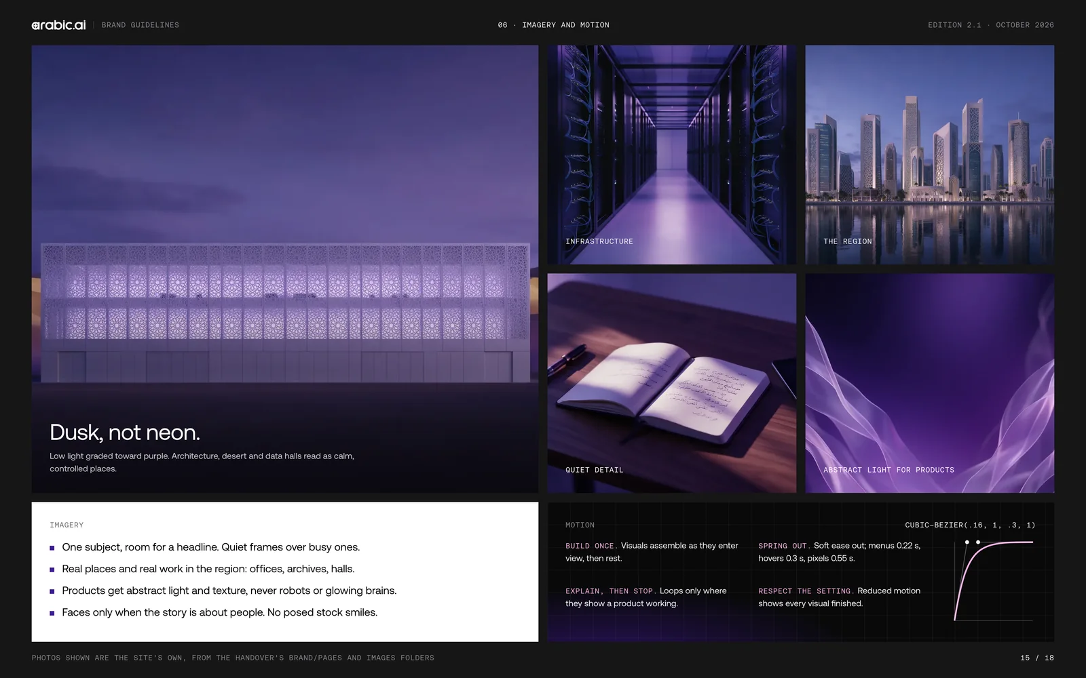Click the bullet next to Products get abstract light
The height and width of the screenshot is (678, 1086).
click(52, 591)
